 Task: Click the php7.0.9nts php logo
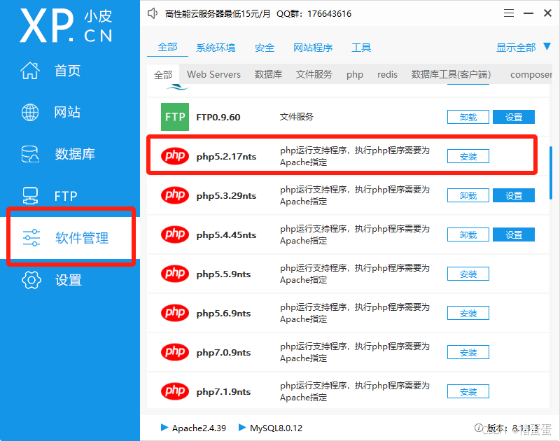174,352
